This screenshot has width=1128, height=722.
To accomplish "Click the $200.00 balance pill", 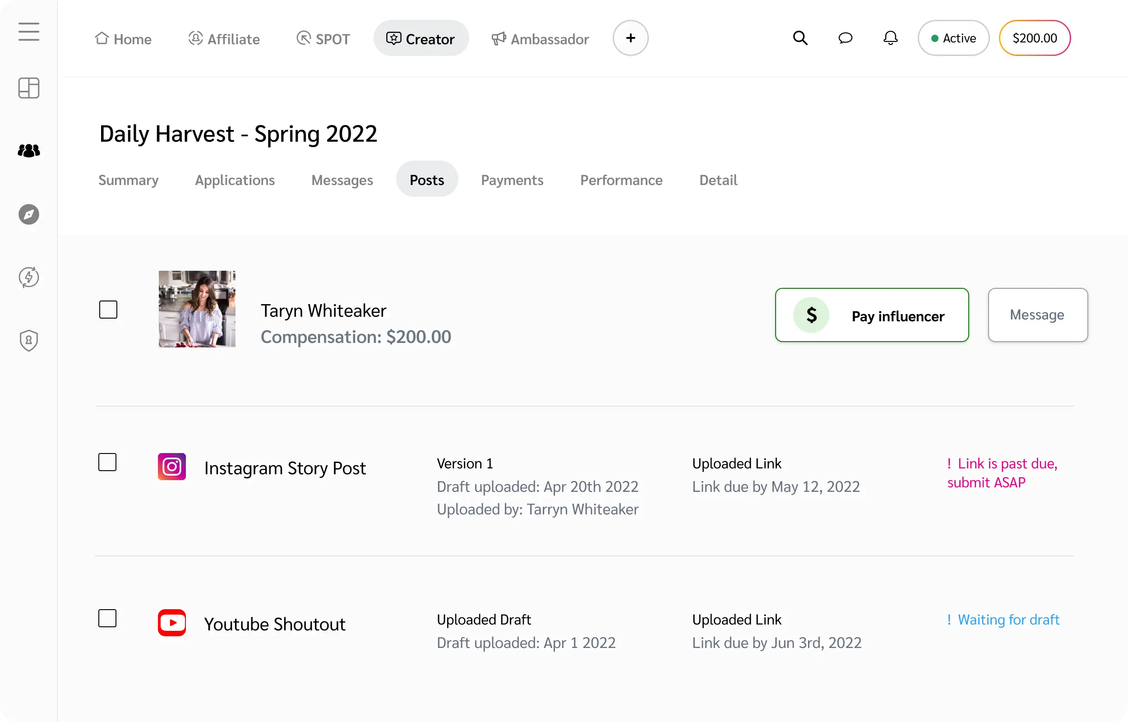I will pos(1034,38).
